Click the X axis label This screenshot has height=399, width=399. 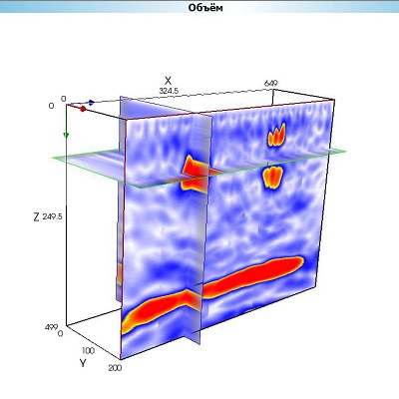click(x=169, y=81)
